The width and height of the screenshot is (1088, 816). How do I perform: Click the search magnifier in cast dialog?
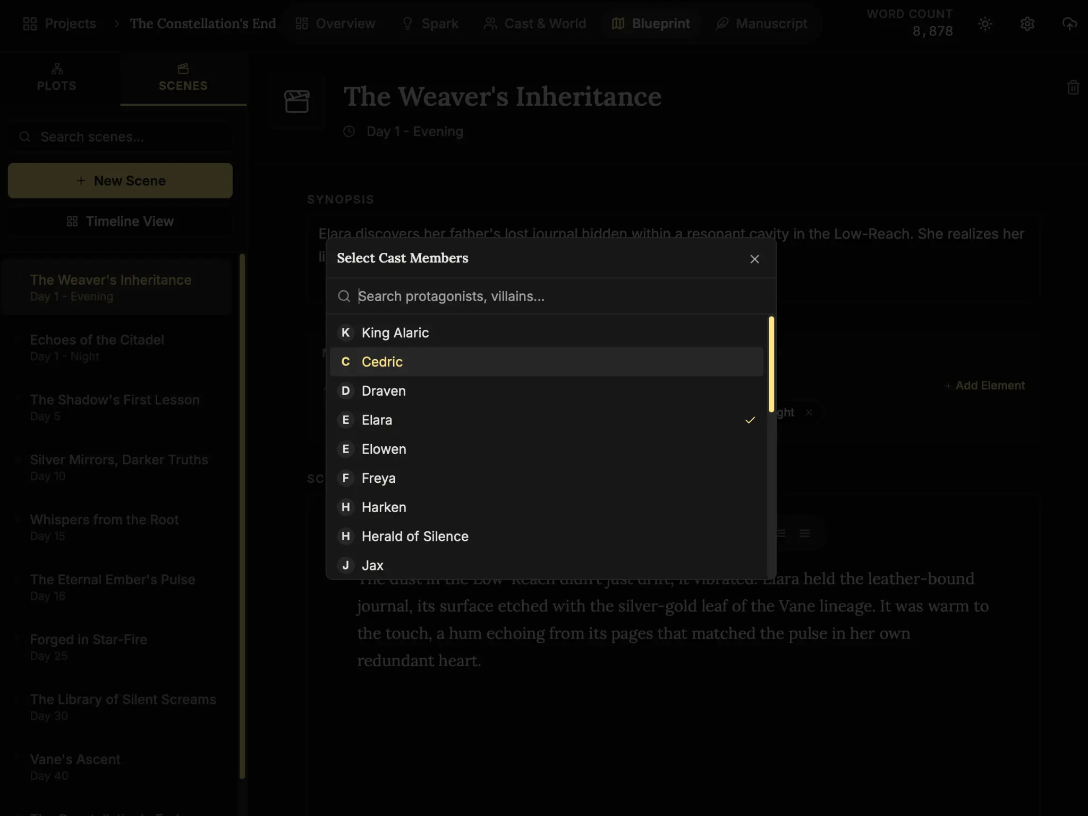(344, 296)
